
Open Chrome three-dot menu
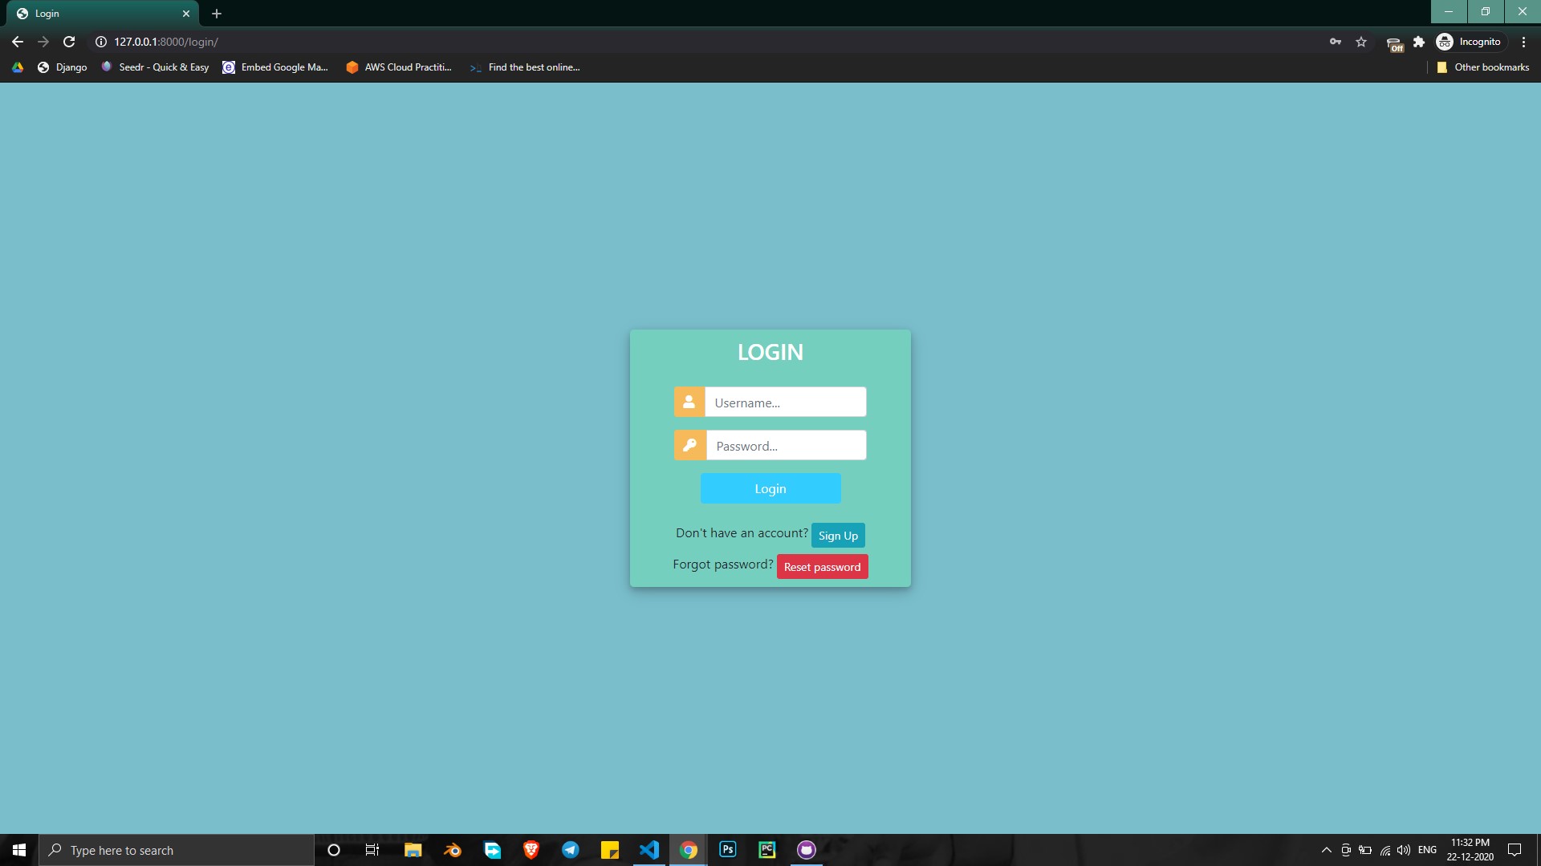tap(1523, 42)
